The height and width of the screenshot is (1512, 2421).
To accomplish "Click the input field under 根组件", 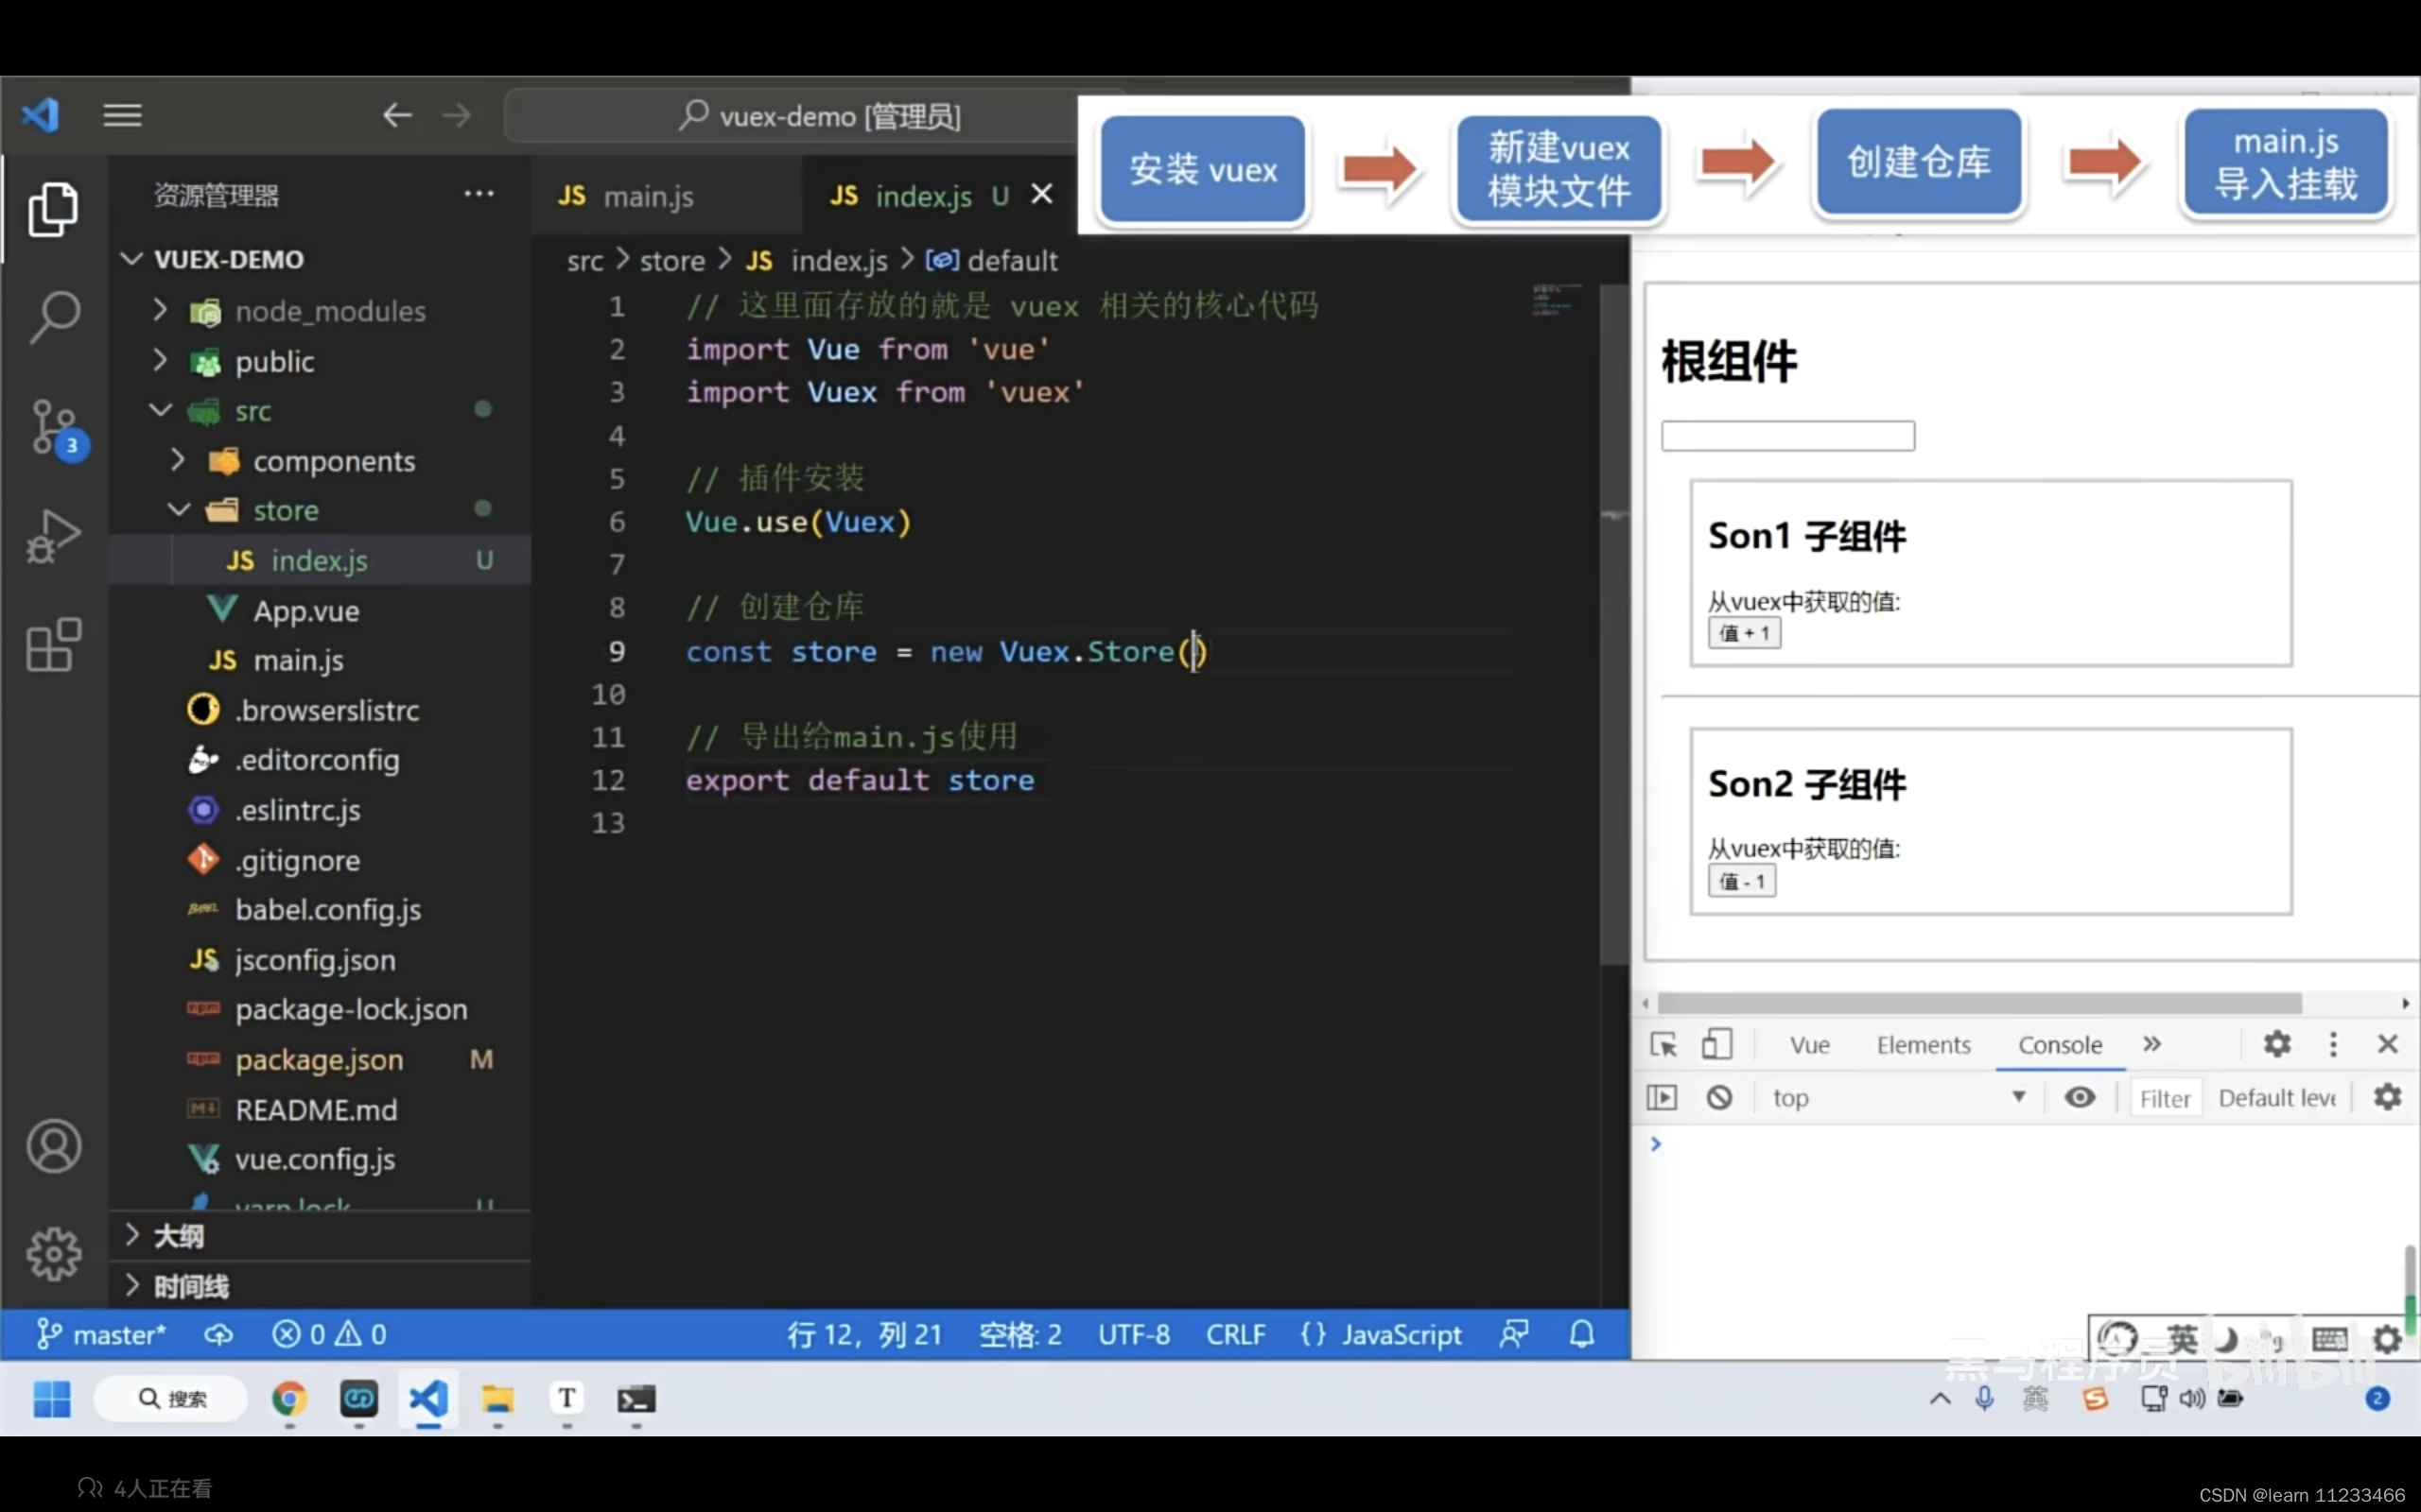I will click(1787, 436).
